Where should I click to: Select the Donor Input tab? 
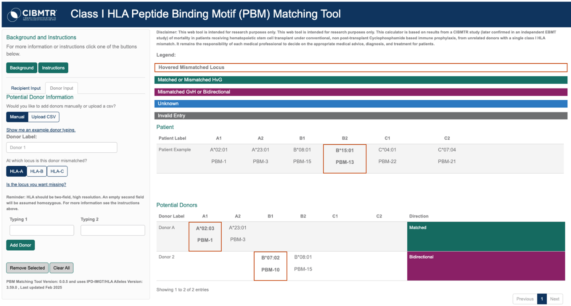tap(61, 88)
